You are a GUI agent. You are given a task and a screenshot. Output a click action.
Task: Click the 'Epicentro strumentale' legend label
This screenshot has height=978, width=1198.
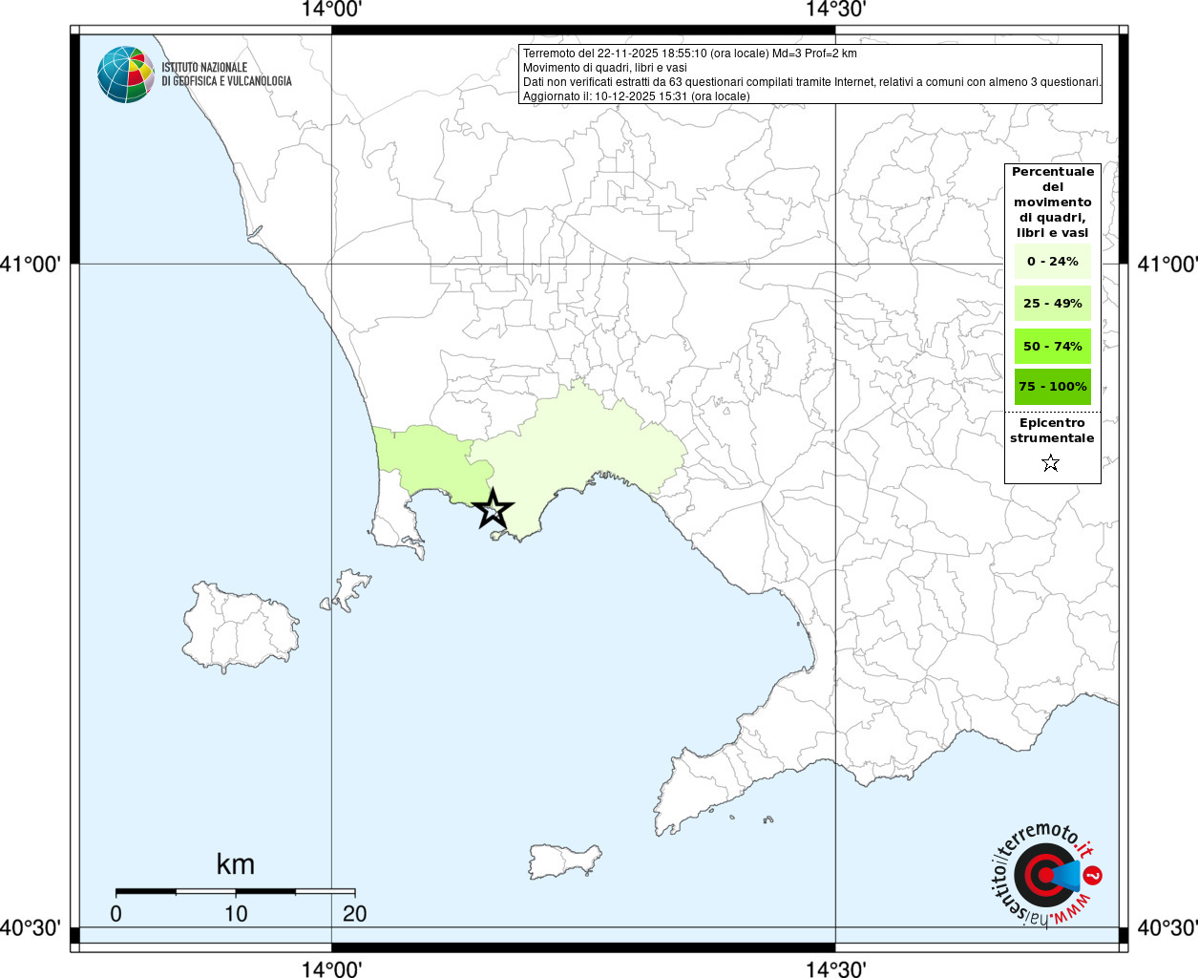tap(1052, 430)
